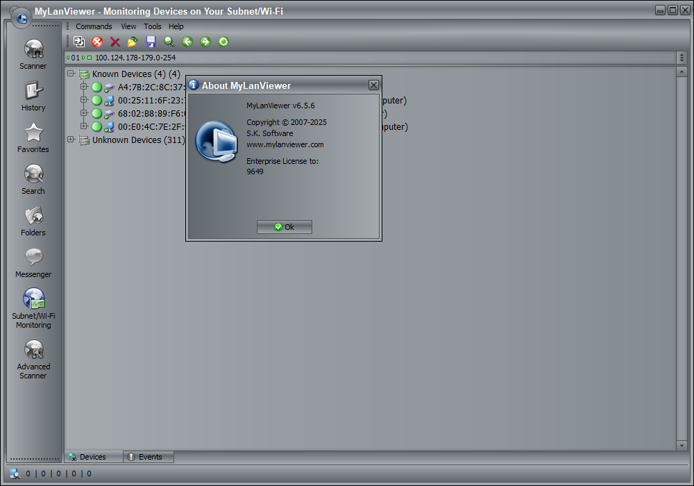Open the Search sidebar section
Viewport: 694px width, 486px height.
pyautogui.click(x=33, y=179)
